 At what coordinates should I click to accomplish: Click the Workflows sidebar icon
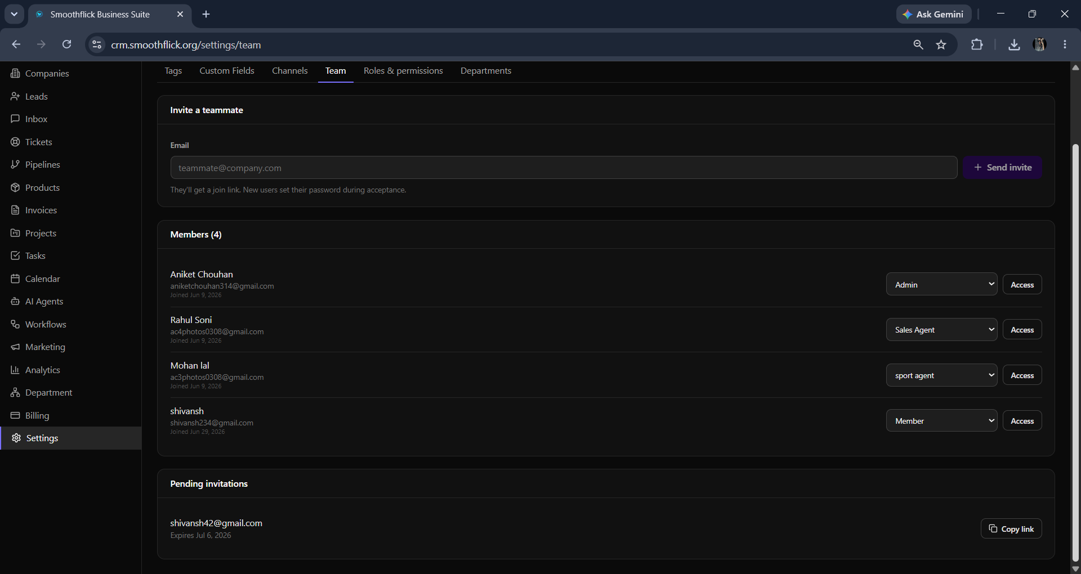coord(15,324)
